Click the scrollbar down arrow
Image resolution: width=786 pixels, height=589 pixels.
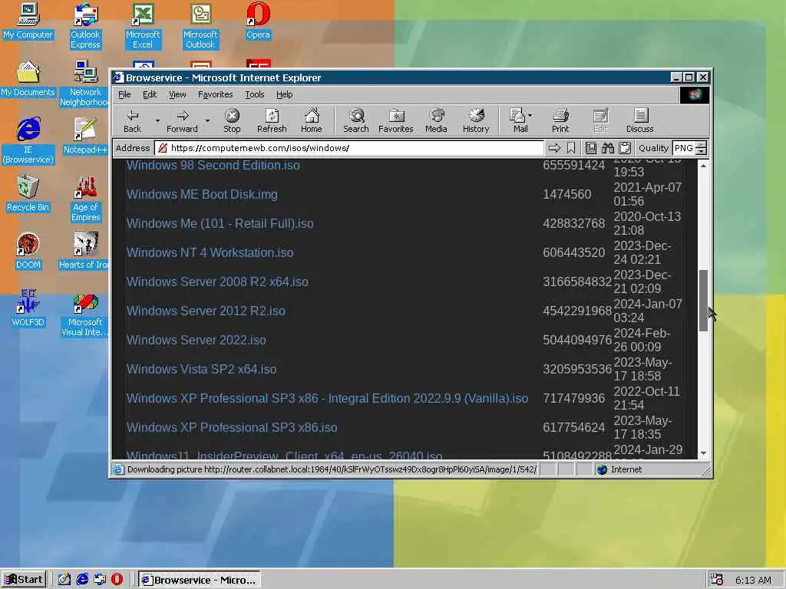pos(703,453)
